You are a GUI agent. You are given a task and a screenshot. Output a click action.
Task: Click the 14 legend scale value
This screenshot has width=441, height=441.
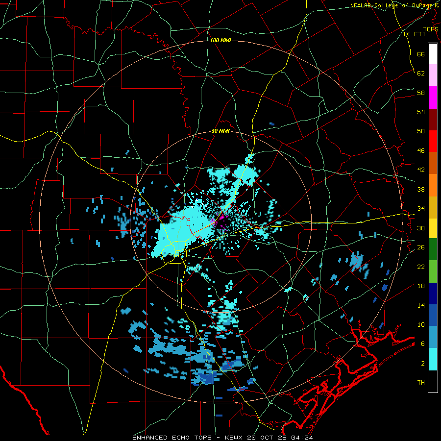tap(421, 305)
